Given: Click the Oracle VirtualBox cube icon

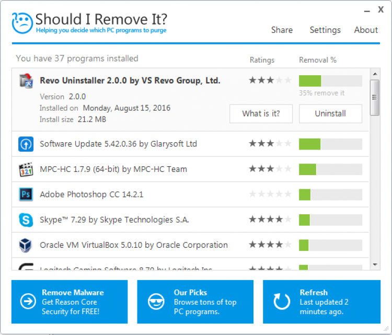Looking at the screenshot, I should pos(26,245).
